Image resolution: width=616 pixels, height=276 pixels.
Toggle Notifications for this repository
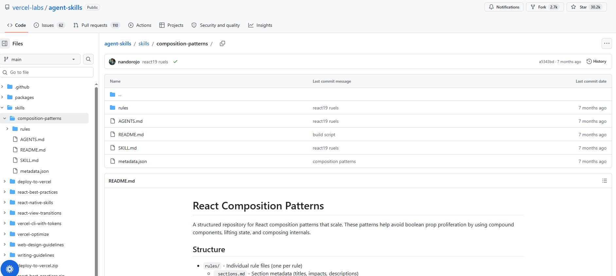[504, 7]
